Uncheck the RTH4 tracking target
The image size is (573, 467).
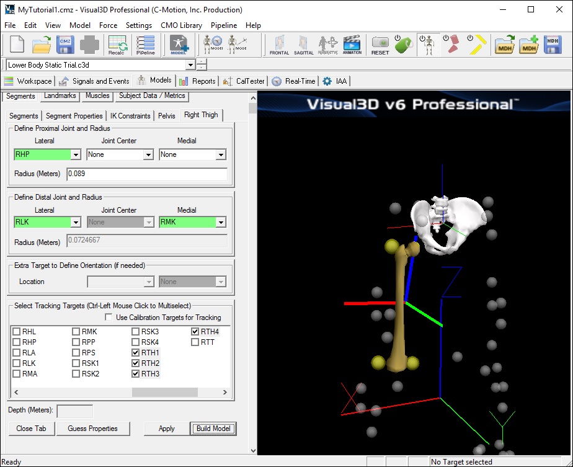(x=195, y=332)
